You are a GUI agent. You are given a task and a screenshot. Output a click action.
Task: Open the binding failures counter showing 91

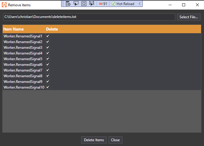(x=103, y=4)
